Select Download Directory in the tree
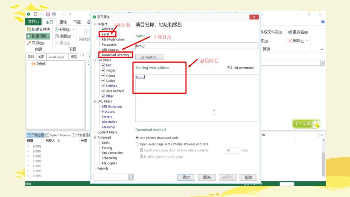 click(x=115, y=55)
